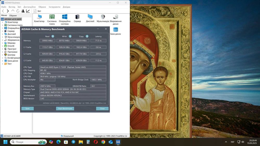Click the taskbar Пошук search box
Screen dimensions: 260x146
[28, 142]
